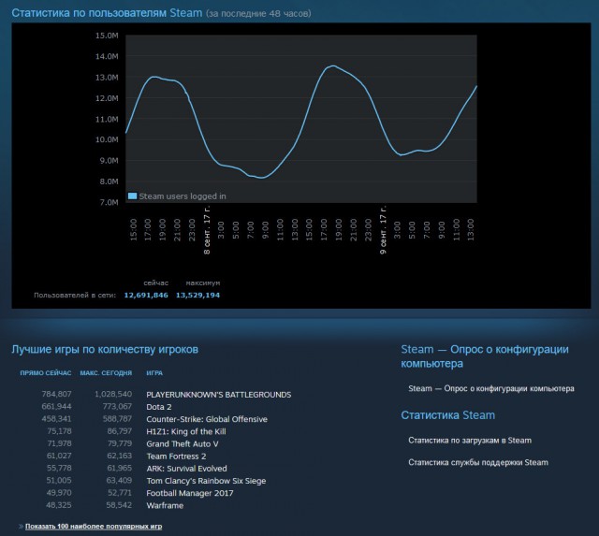599x536 pixels.
Task: Open H1Z1: King of the Kill link
Action: point(186,431)
